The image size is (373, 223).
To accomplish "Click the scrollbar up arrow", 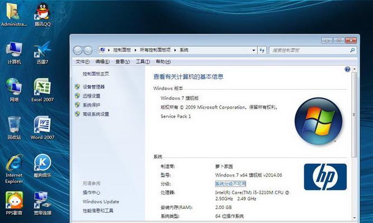I will 355,69.
